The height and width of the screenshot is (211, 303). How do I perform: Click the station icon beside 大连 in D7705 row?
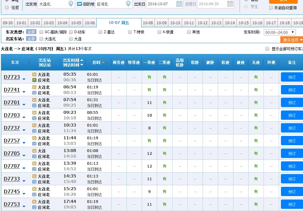[34, 151]
